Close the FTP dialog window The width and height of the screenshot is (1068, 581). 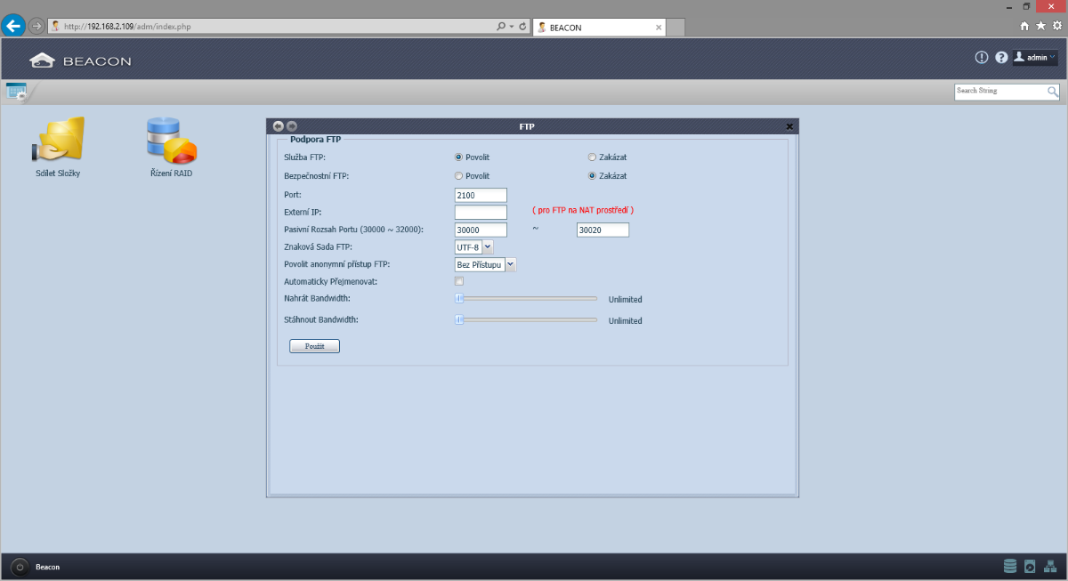point(789,126)
